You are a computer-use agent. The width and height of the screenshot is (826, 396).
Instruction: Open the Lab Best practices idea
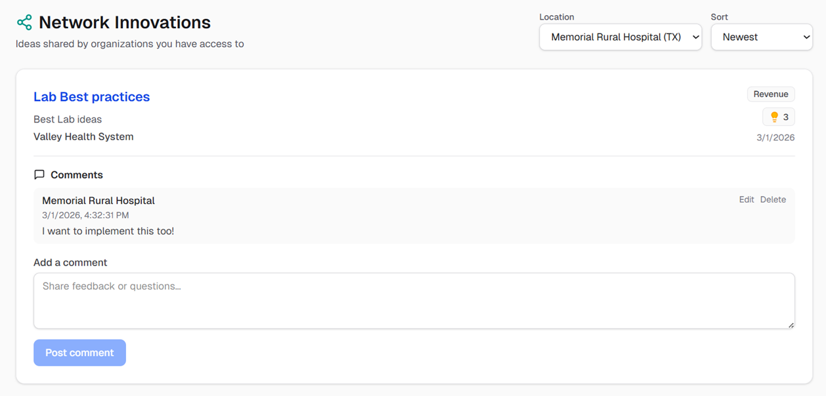pyautogui.click(x=91, y=97)
